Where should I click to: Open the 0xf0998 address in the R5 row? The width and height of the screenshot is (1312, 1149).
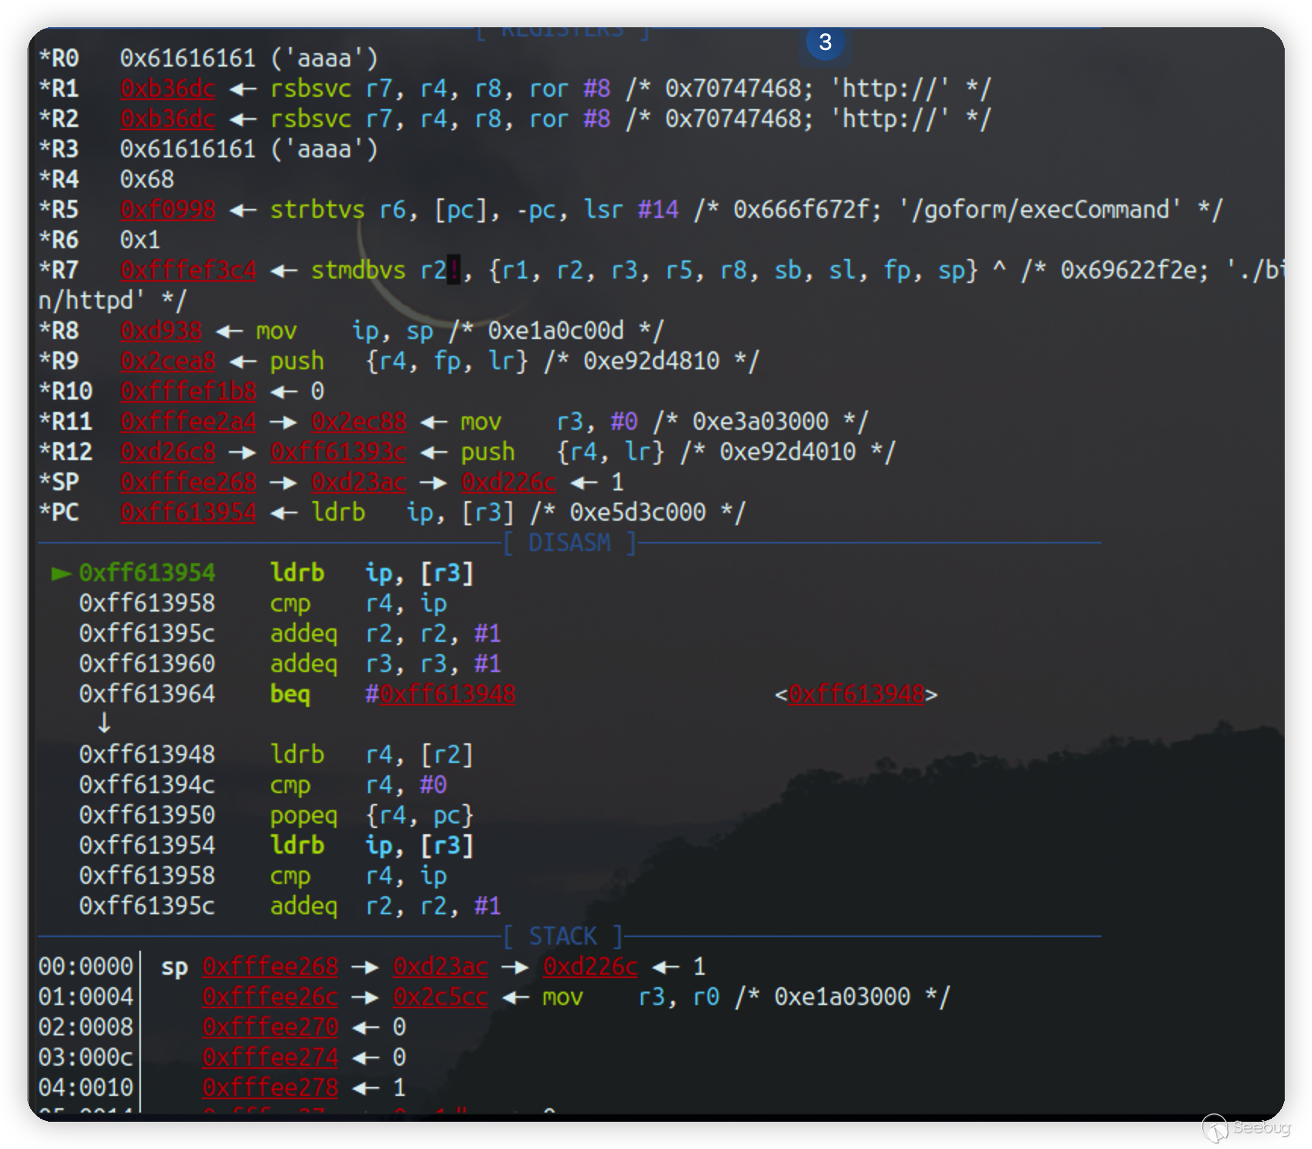[167, 210]
